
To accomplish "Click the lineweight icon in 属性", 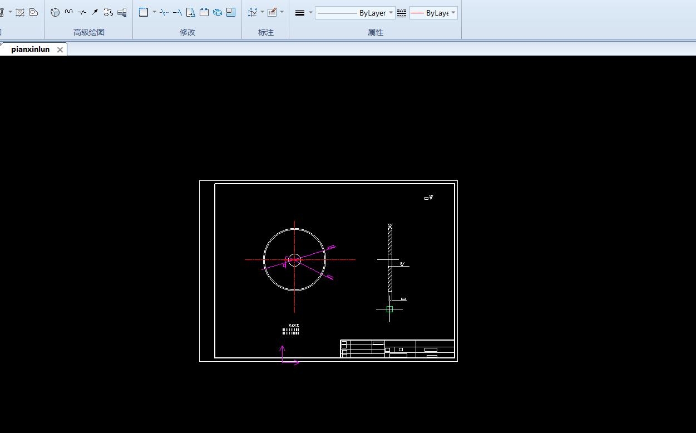I will [300, 13].
